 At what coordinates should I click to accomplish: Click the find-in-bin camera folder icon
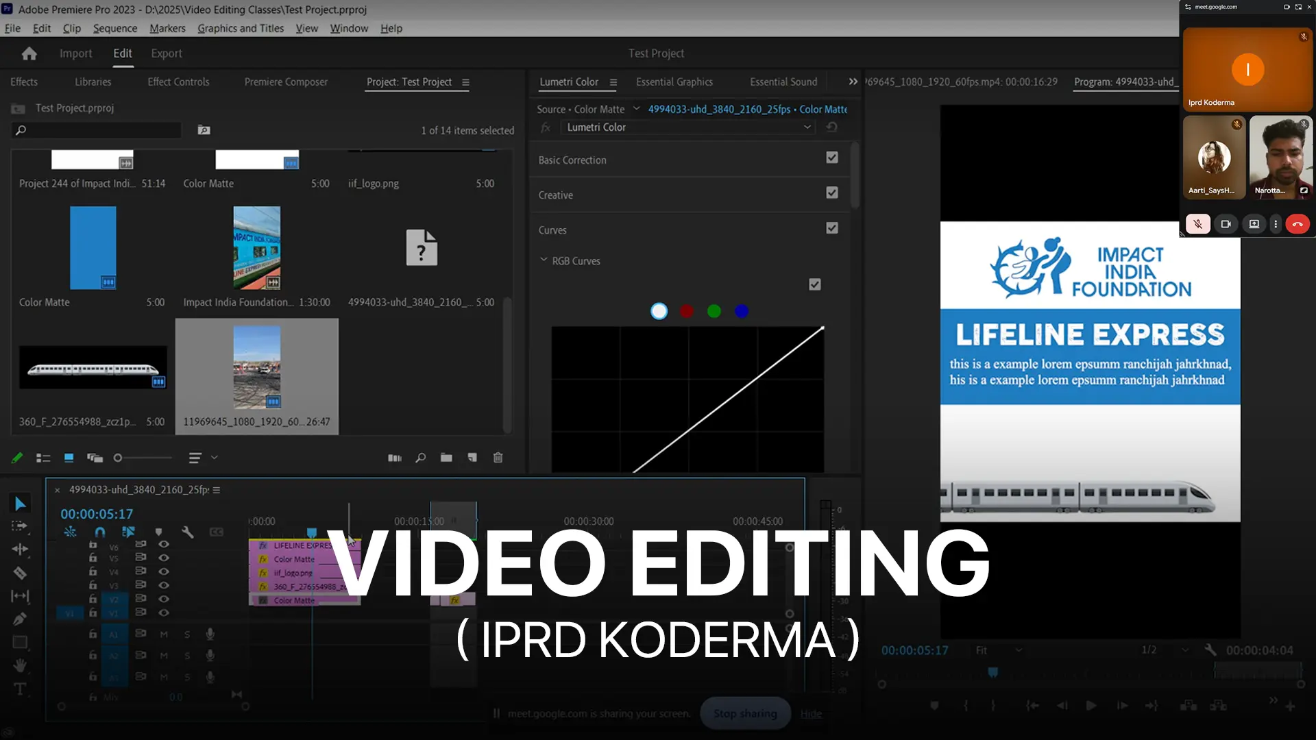click(204, 130)
